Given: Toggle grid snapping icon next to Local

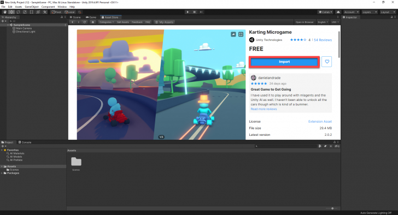Looking at the screenshot, I should pyautogui.click(x=79, y=12).
